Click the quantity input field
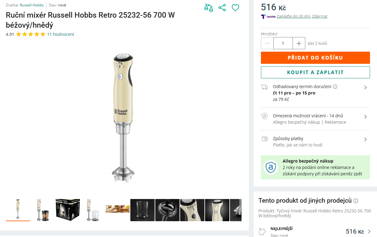The width and height of the screenshot is (377, 237). tap(283, 43)
